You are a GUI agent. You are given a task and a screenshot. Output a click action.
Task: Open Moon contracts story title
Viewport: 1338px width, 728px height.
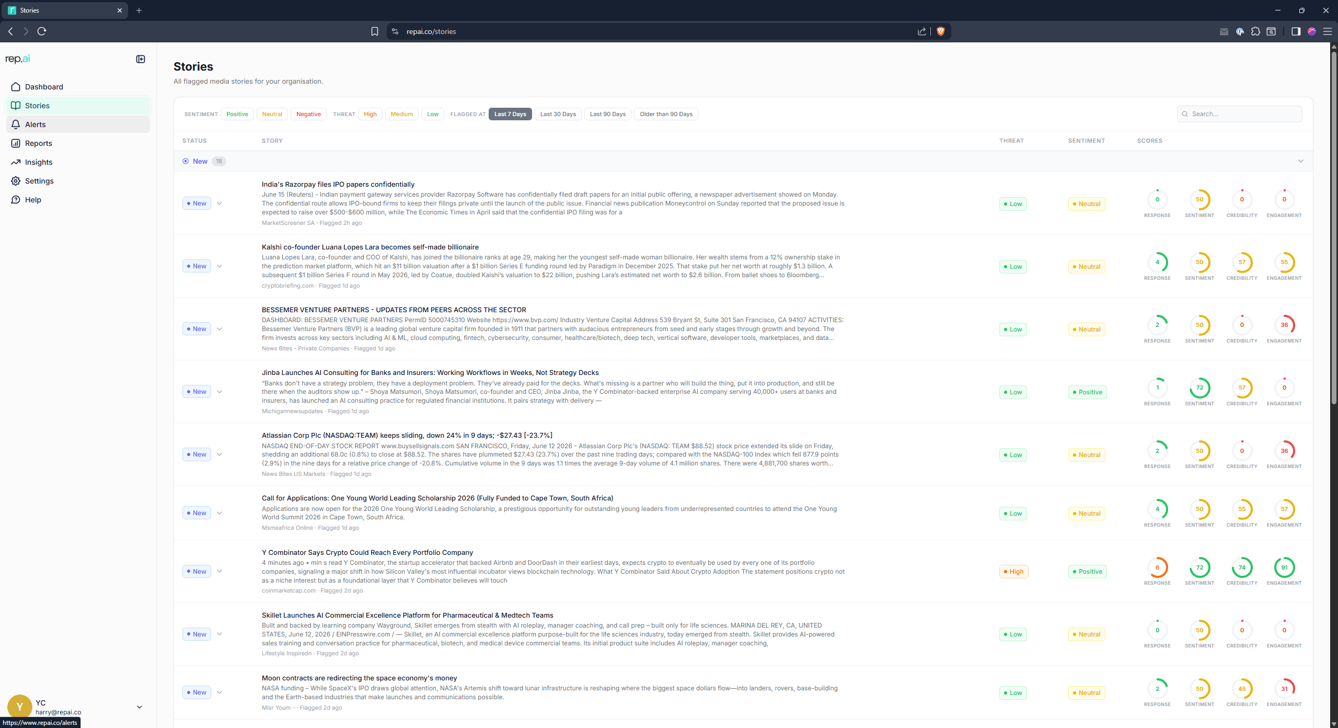(360, 678)
